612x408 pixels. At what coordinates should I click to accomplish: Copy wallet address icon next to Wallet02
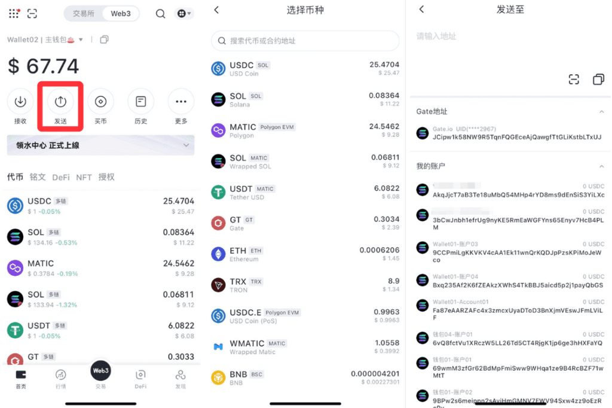point(104,39)
